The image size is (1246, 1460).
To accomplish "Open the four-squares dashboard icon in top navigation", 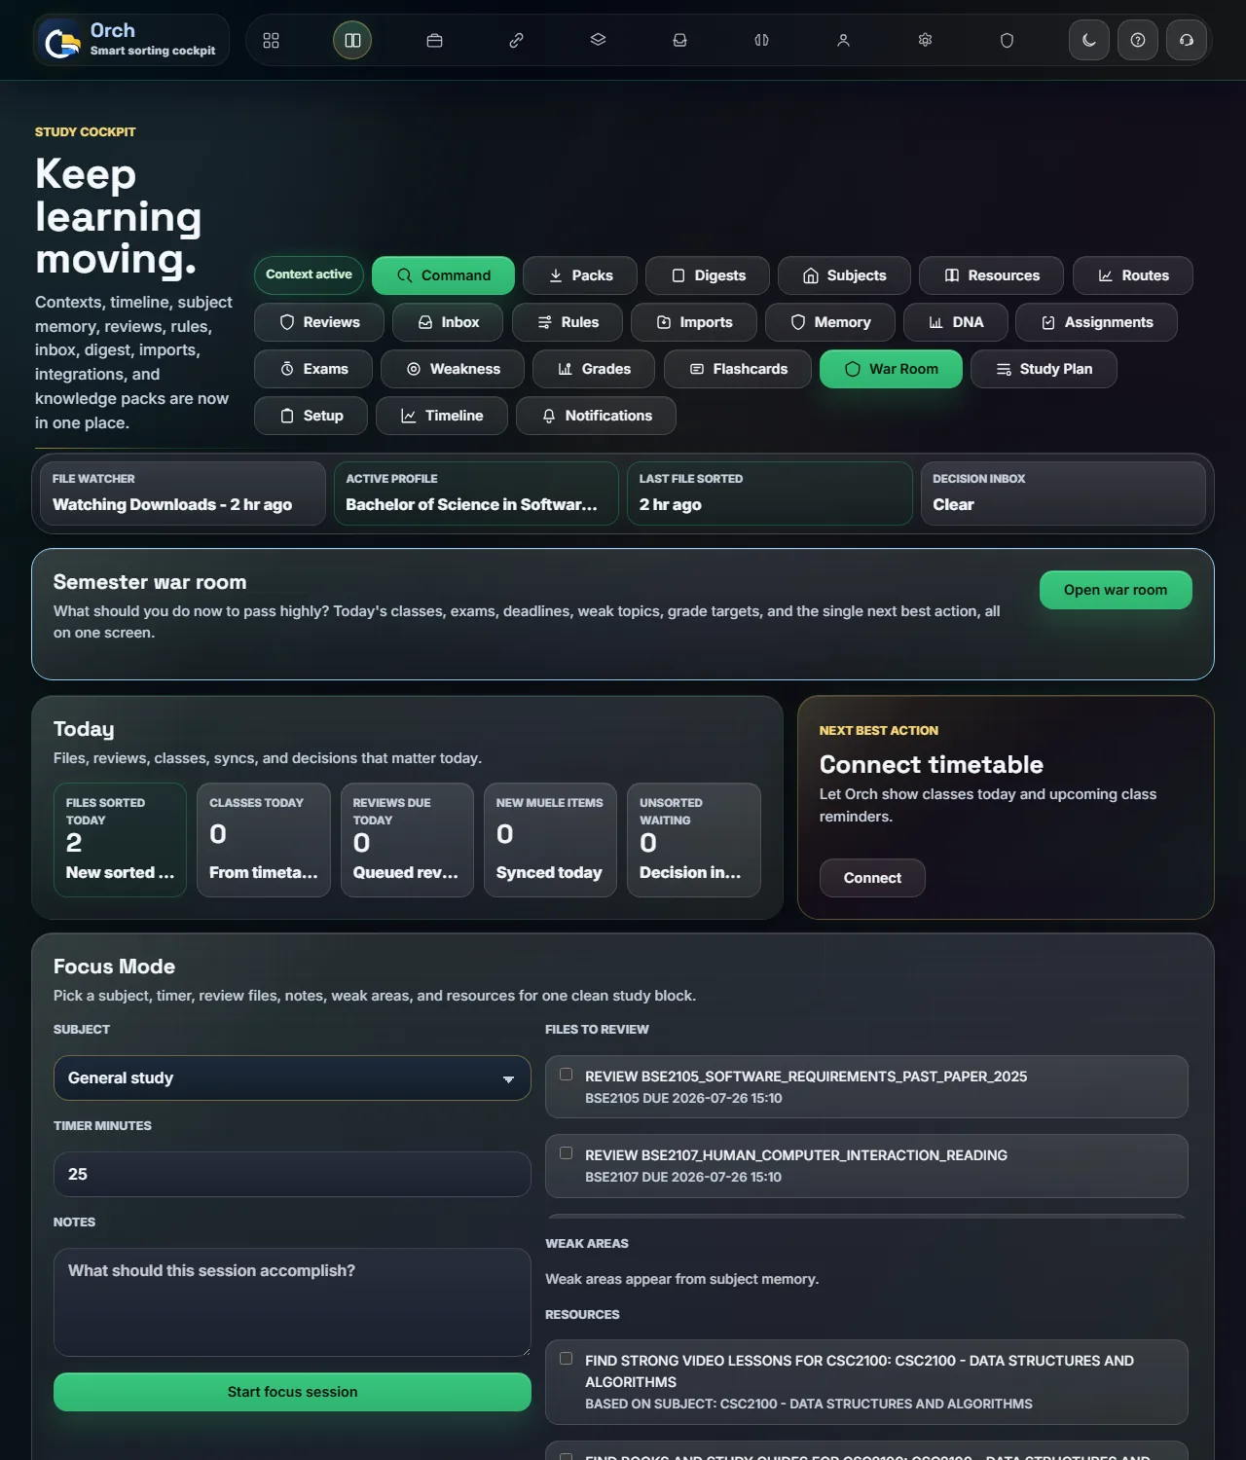I will (x=271, y=40).
